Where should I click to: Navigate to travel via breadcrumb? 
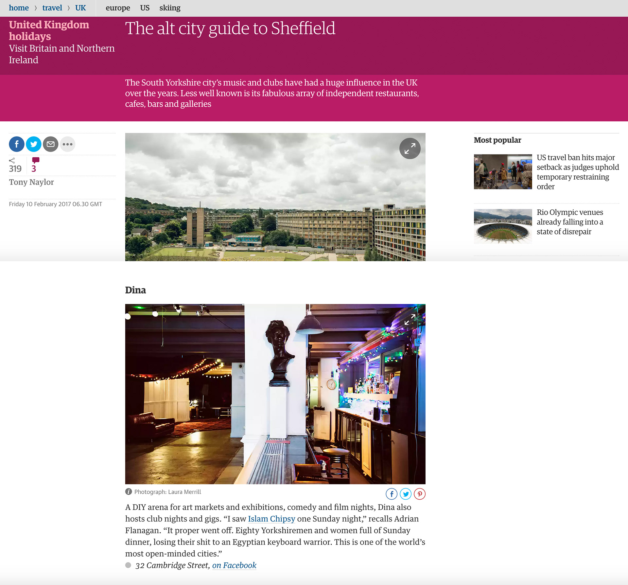click(x=52, y=8)
